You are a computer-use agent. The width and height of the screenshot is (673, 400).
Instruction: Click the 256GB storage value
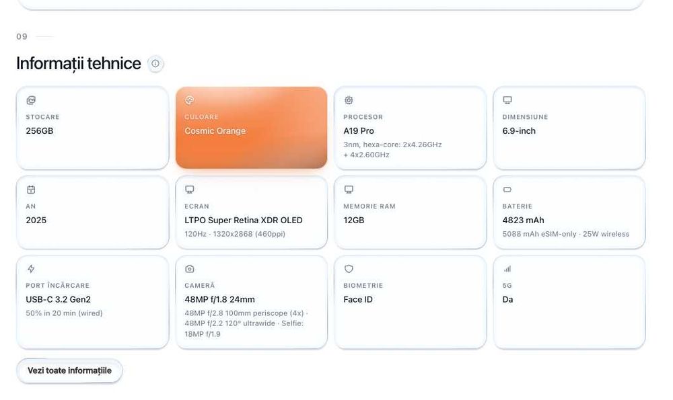40,131
